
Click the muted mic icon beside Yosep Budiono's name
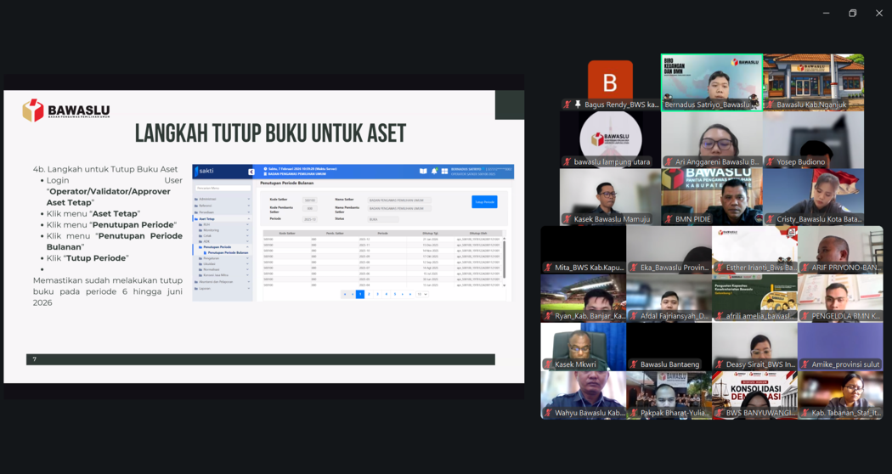pyautogui.click(x=770, y=162)
